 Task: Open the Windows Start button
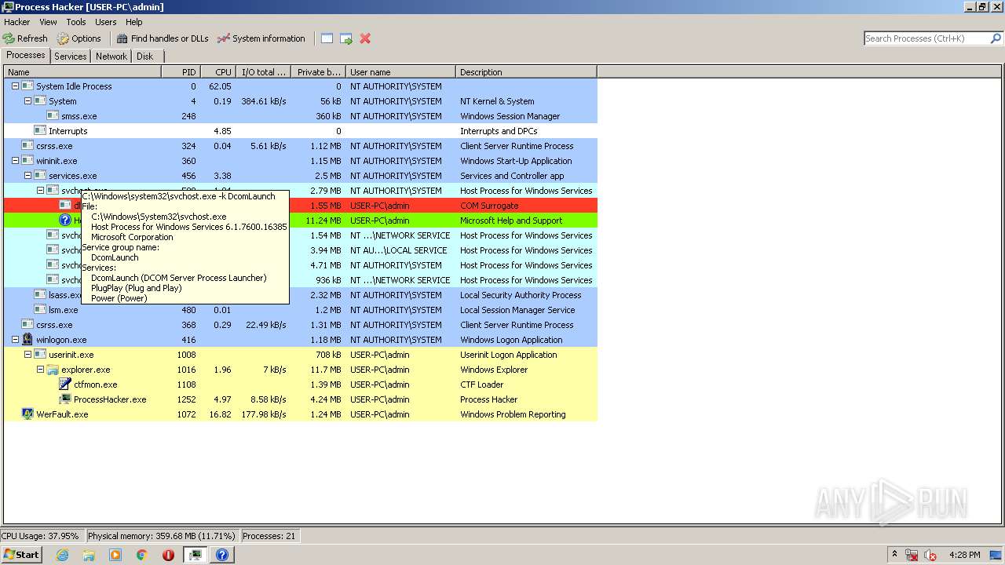21,555
